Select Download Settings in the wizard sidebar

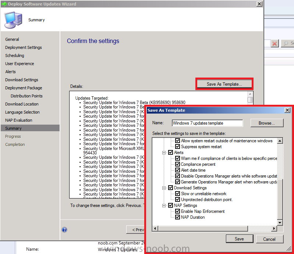(x=22, y=80)
